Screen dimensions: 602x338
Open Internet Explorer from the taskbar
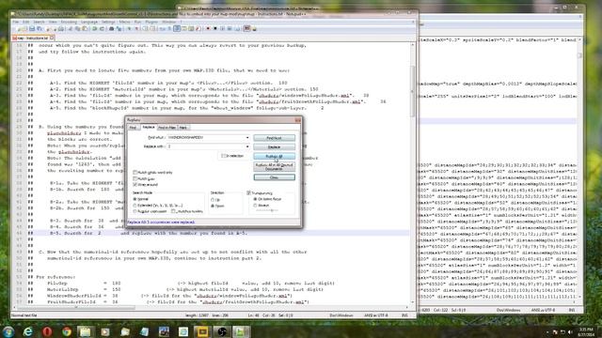(x=27, y=331)
